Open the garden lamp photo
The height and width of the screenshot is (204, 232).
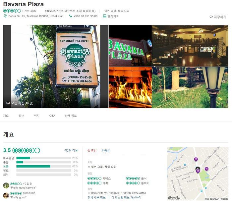tap(190, 87)
